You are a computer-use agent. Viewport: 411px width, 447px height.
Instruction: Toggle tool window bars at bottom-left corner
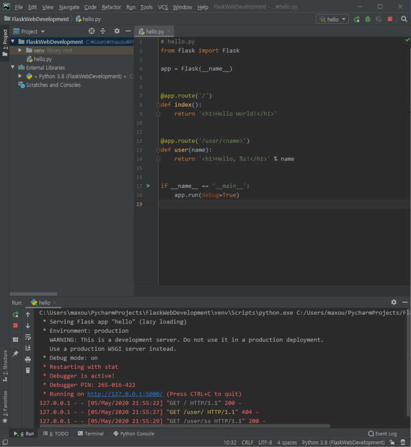pos(5,442)
